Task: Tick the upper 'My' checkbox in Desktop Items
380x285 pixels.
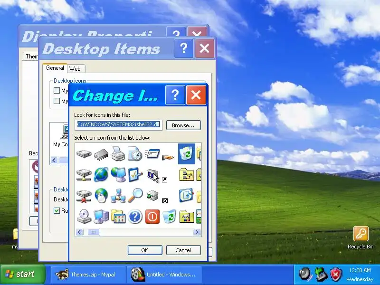Action: (57, 91)
